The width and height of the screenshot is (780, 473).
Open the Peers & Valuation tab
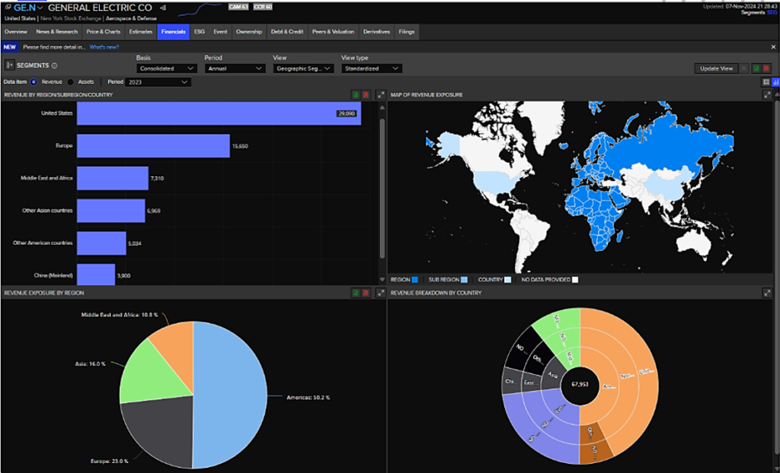(x=334, y=32)
